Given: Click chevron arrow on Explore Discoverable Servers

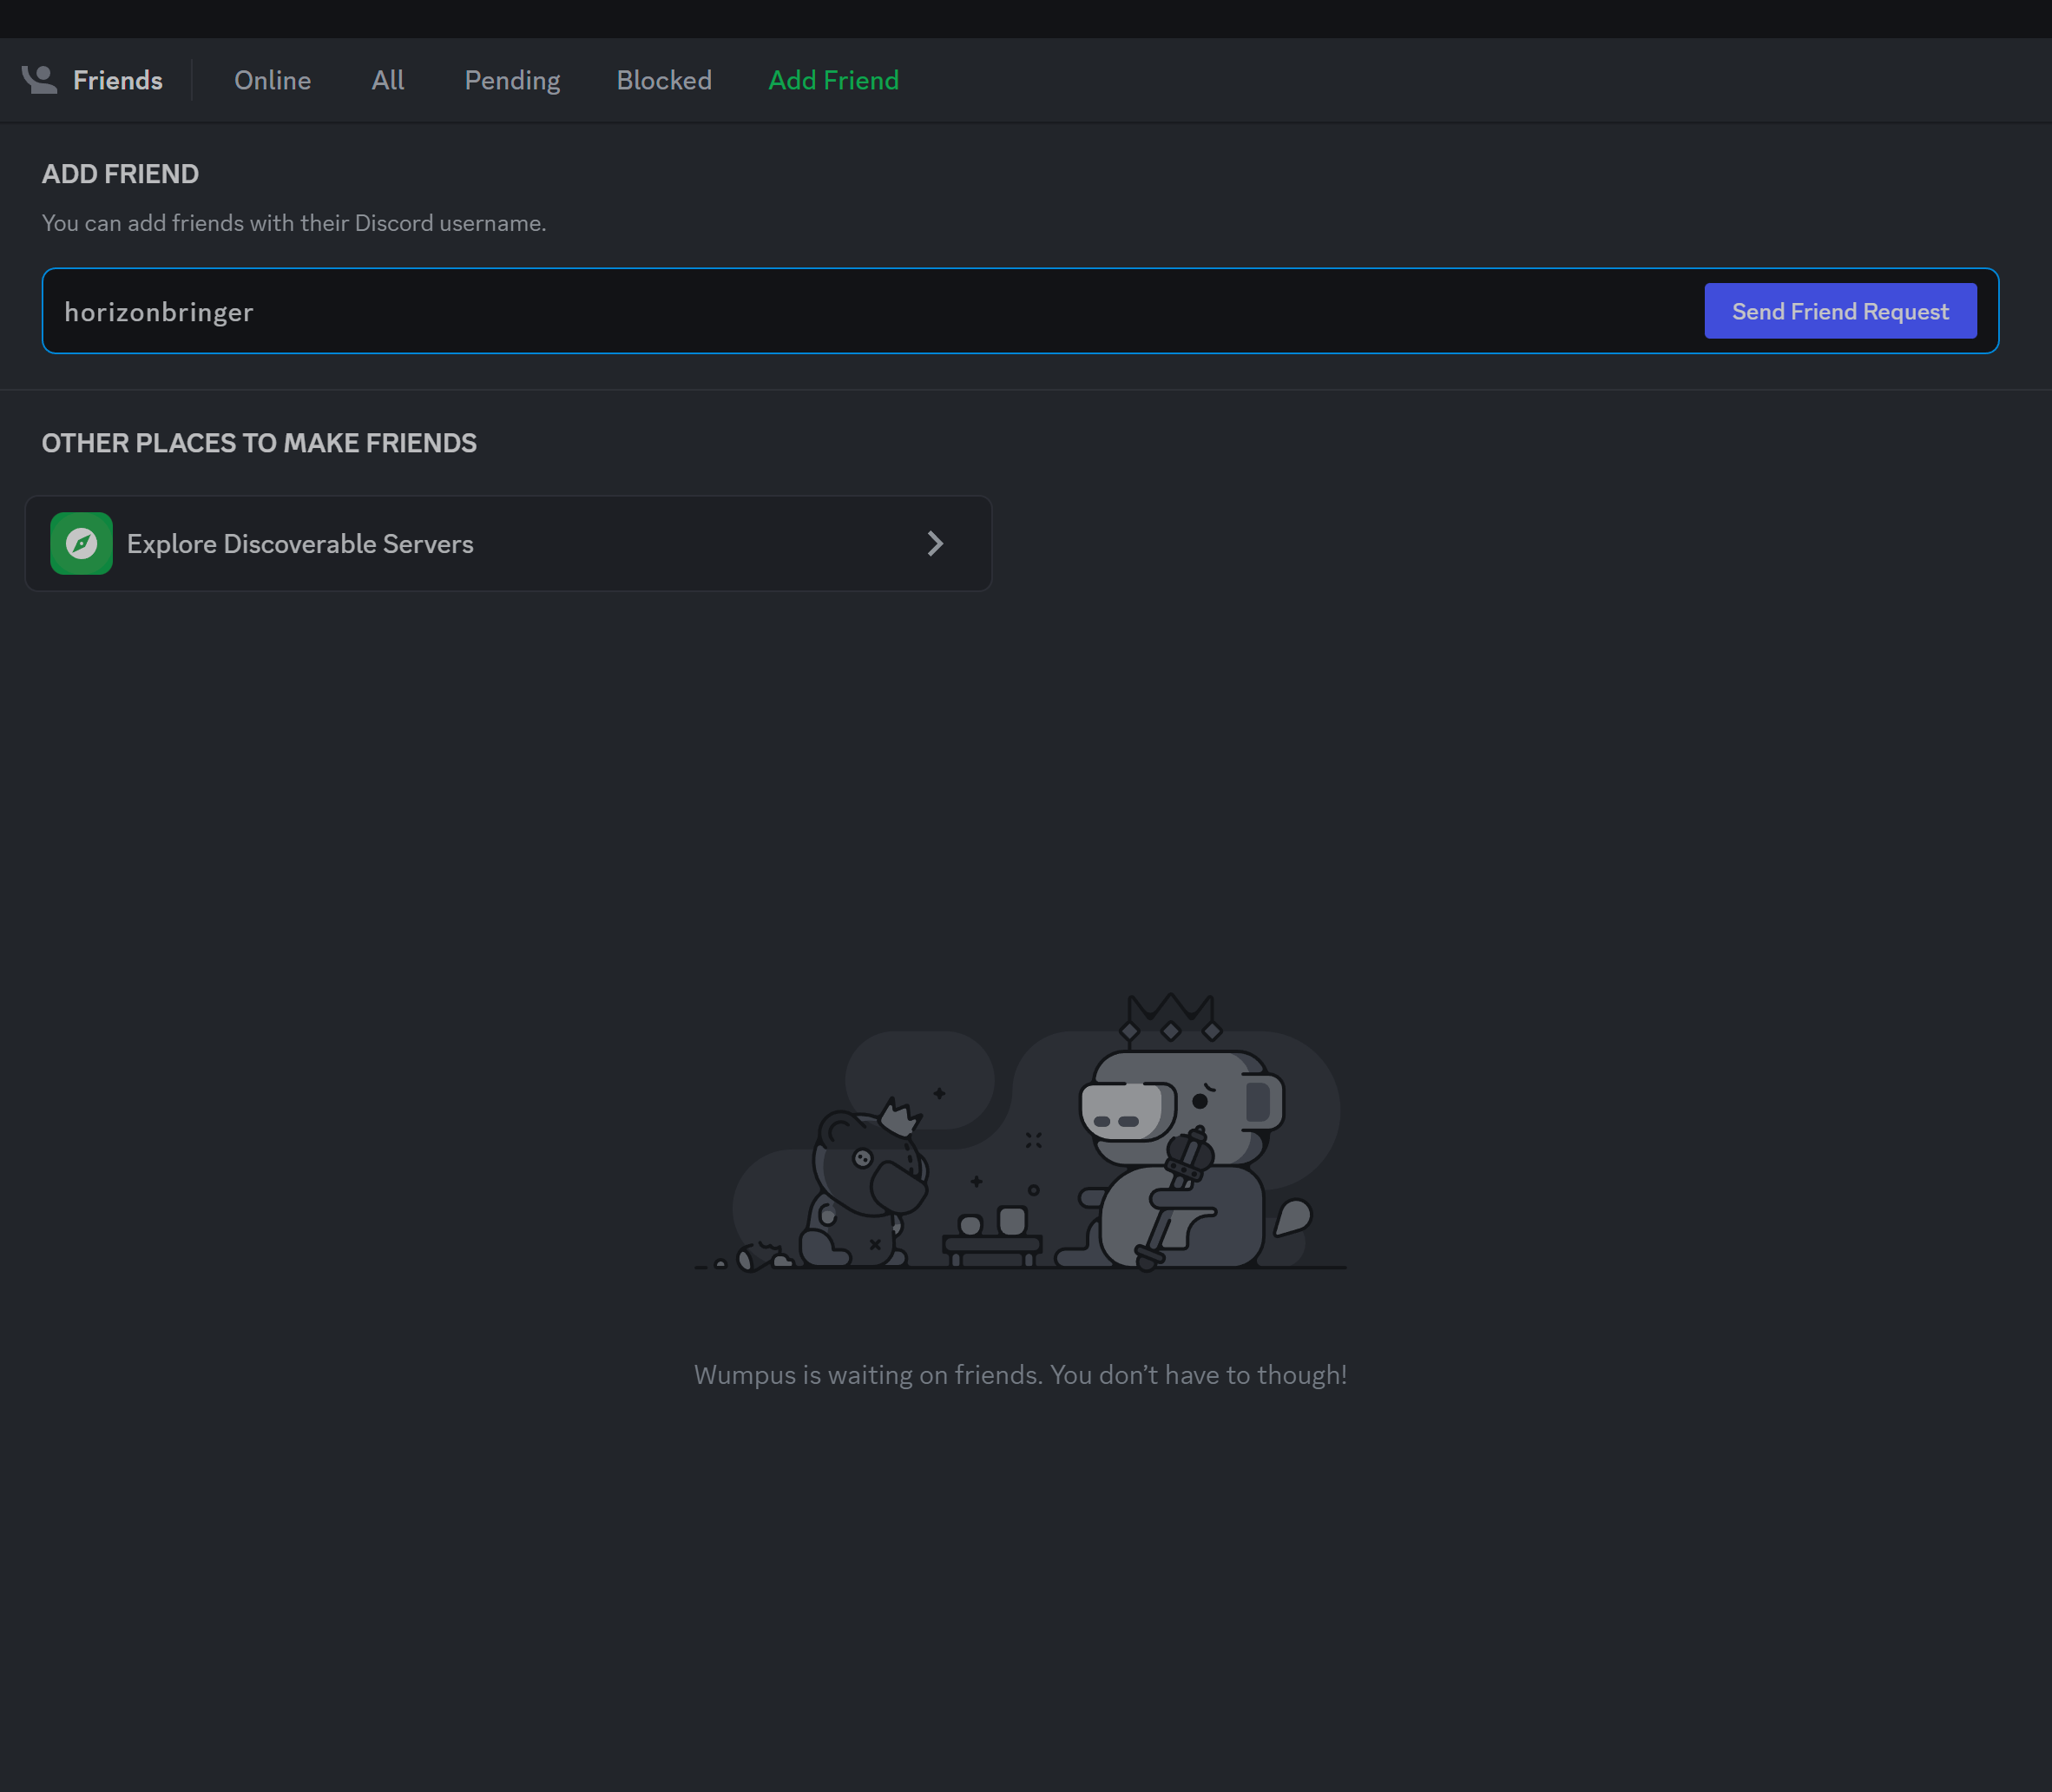Looking at the screenshot, I should pyautogui.click(x=935, y=544).
